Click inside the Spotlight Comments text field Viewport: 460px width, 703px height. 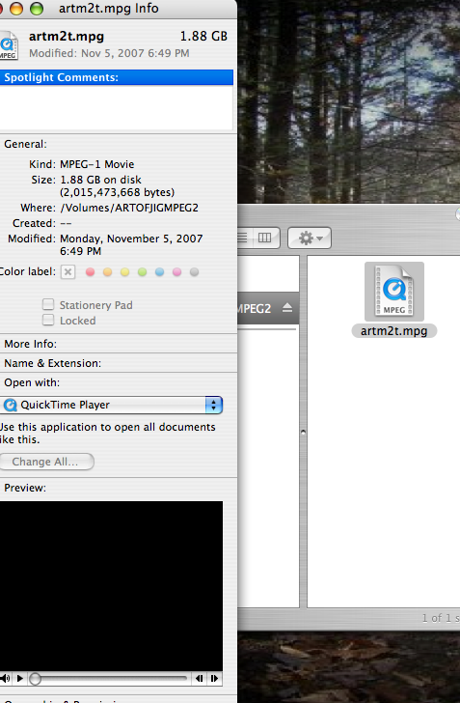tap(116, 107)
